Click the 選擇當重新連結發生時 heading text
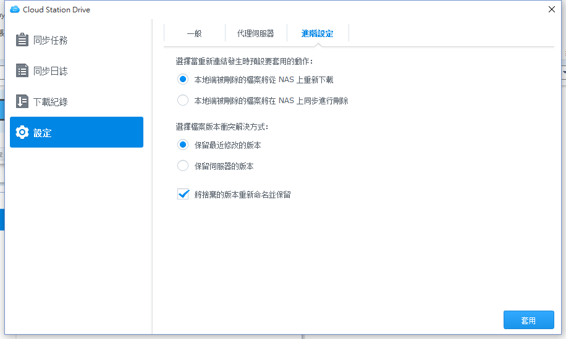This screenshot has height=339, width=566. (244, 61)
